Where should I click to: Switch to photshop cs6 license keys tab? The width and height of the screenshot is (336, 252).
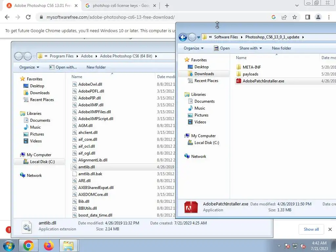[x=121, y=6]
